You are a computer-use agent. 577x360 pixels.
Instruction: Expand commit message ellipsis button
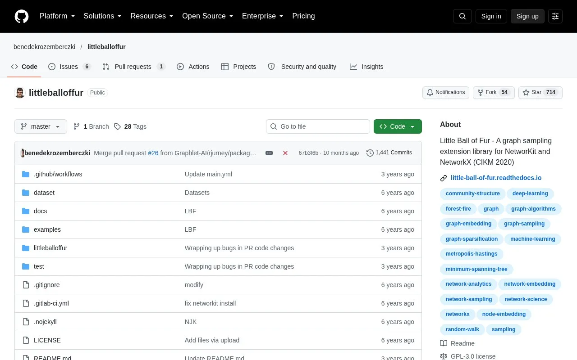[269, 153]
